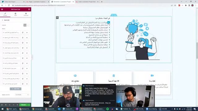Open the Elementor hamburger menu
Screen dimensions: 198x111
(x=2, y=9)
